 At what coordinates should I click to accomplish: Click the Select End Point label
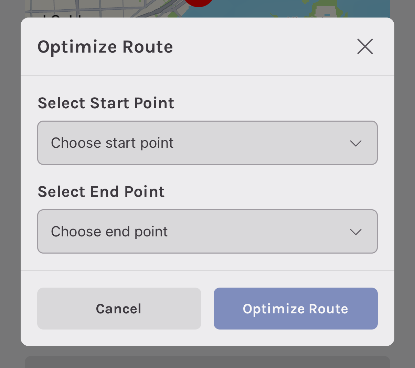[101, 191]
